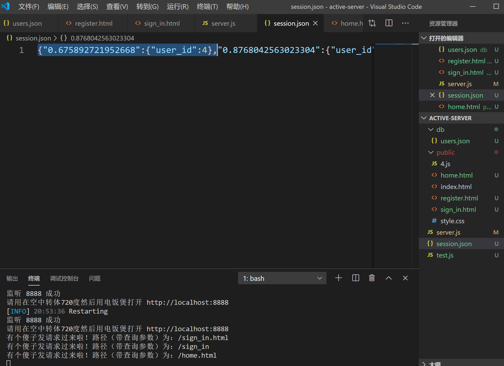Screen dimensions: 504x366
Task: Close session.json in open editors list
Action: (432, 95)
